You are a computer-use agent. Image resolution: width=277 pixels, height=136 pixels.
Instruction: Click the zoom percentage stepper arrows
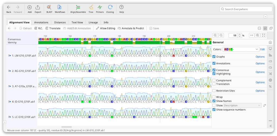(x=240, y=35)
